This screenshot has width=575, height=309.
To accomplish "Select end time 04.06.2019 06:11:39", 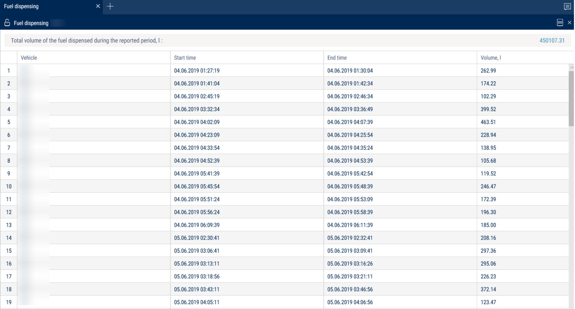I will (350, 225).
